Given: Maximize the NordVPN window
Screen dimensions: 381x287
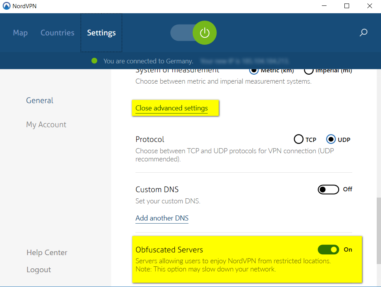Looking at the screenshot, I should click(347, 6).
